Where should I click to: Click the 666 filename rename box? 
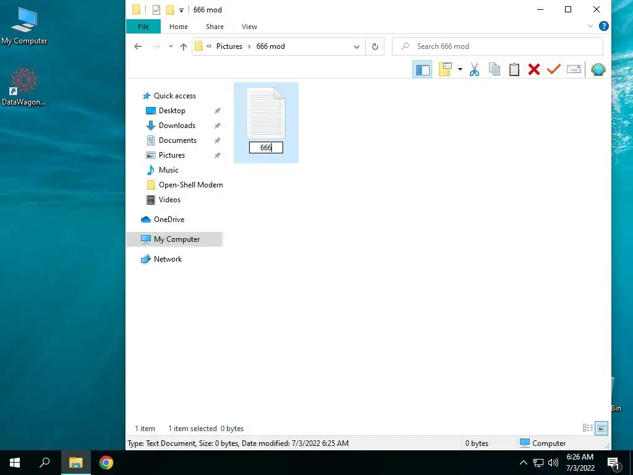[x=266, y=148]
